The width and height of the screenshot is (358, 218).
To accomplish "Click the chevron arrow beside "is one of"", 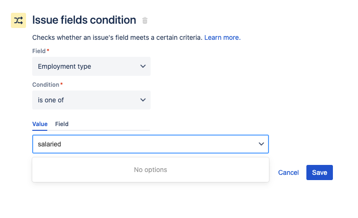I will click(x=143, y=100).
